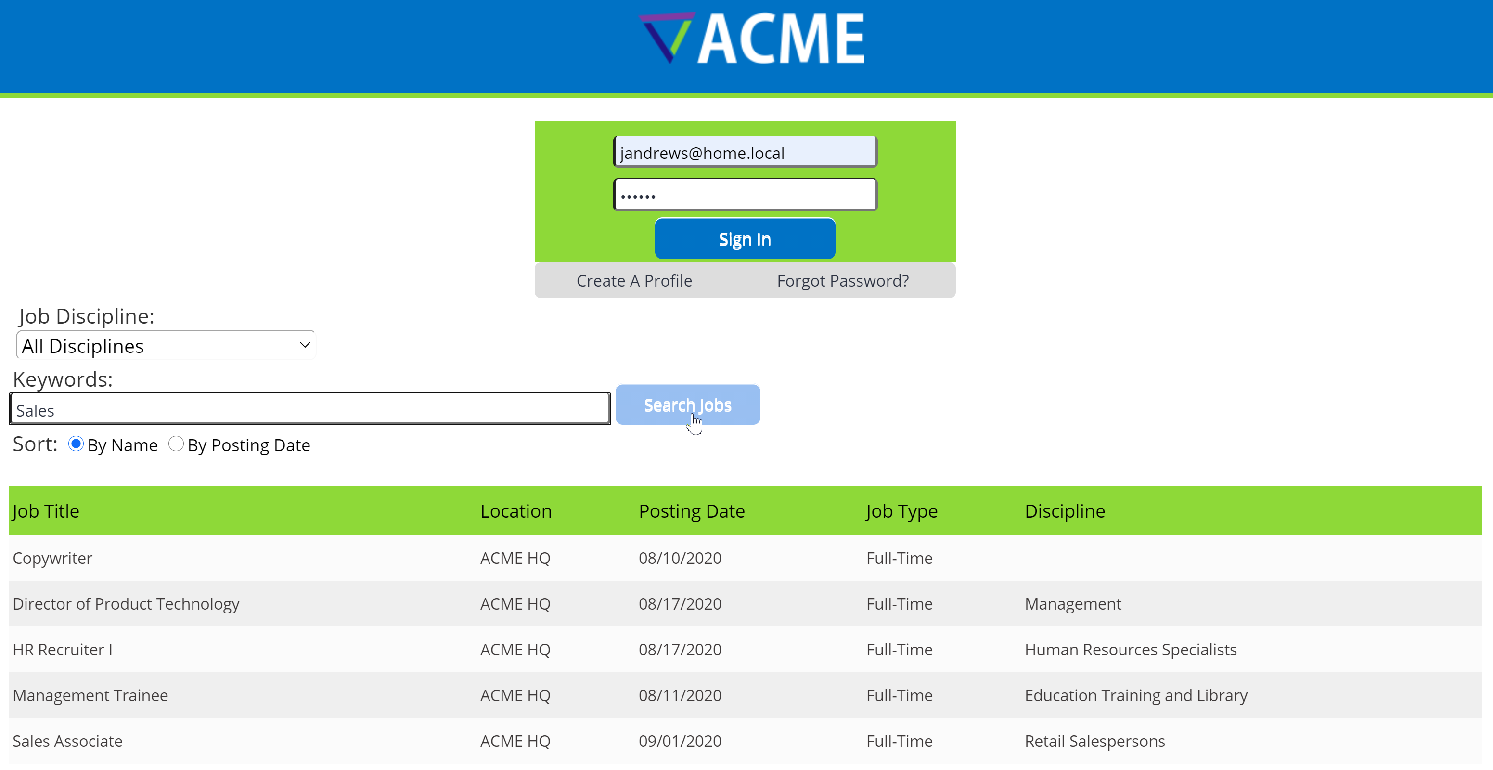Open the HR Recruiter I job row

click(63, 650)
